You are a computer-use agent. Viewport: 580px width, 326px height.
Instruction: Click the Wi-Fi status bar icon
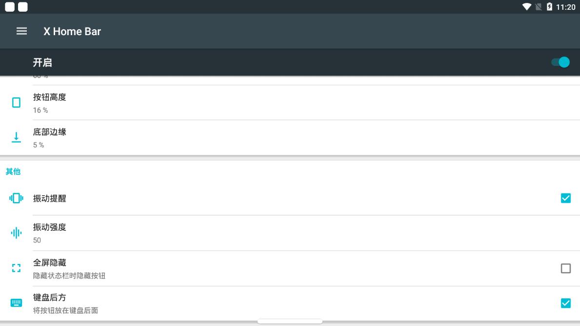click(527, 7)
